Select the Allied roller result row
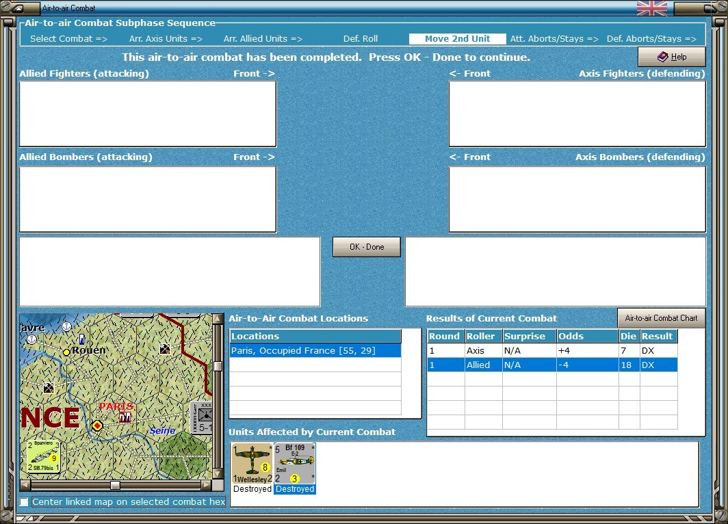 pos(552,365)
